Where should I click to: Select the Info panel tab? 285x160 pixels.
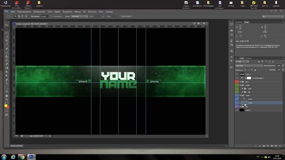pos(247,22)
